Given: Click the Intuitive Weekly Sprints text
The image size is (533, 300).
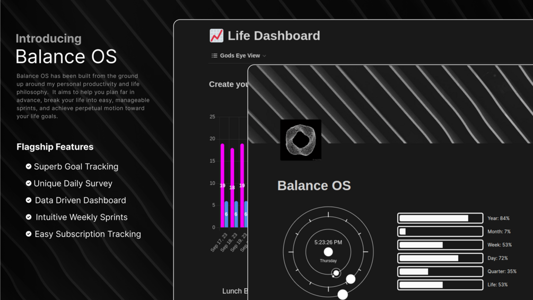Looking at the screenshot, I should click(x=82, y=217).
